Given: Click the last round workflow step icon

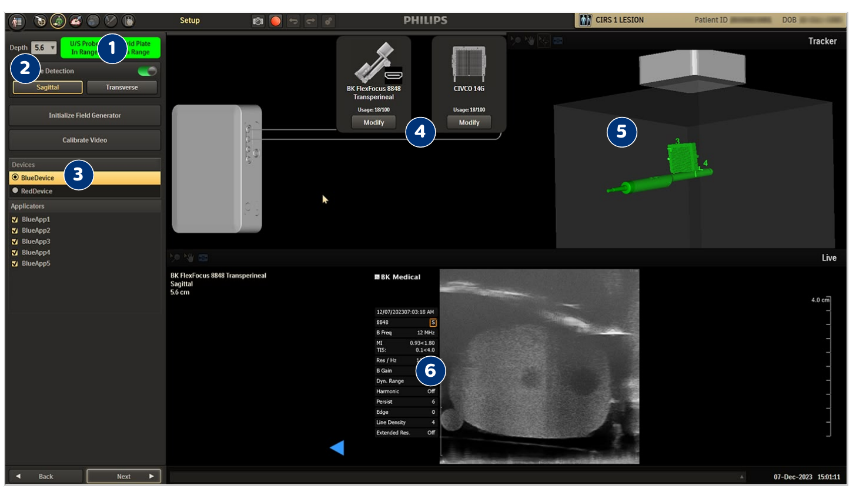Looking at the screenshot, I should coord(128,21).
